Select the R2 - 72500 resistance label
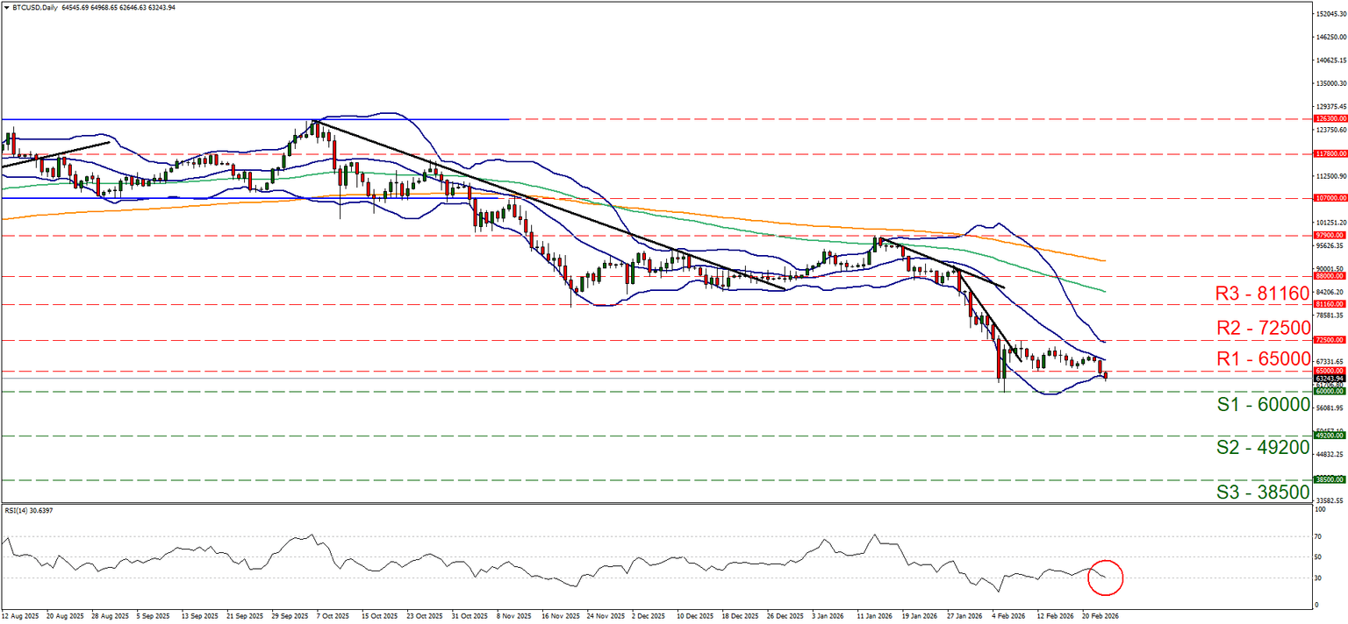The width and height of the screenshot is (1348, 624). click(x=1262, y=325)
